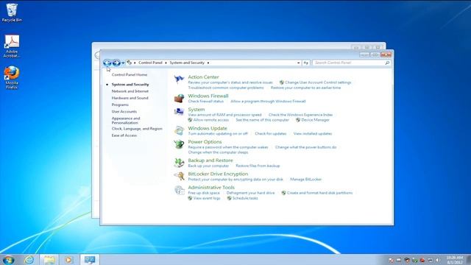
Task: Select Control Panel breadcrumb in address bar
Action: point(150,63)
